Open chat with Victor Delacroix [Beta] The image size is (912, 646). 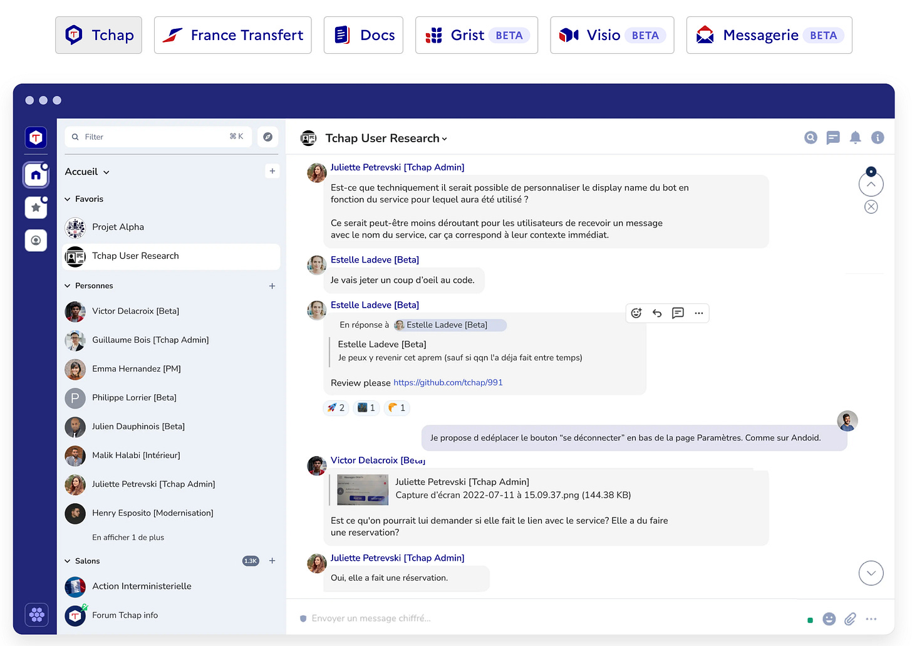172,311
